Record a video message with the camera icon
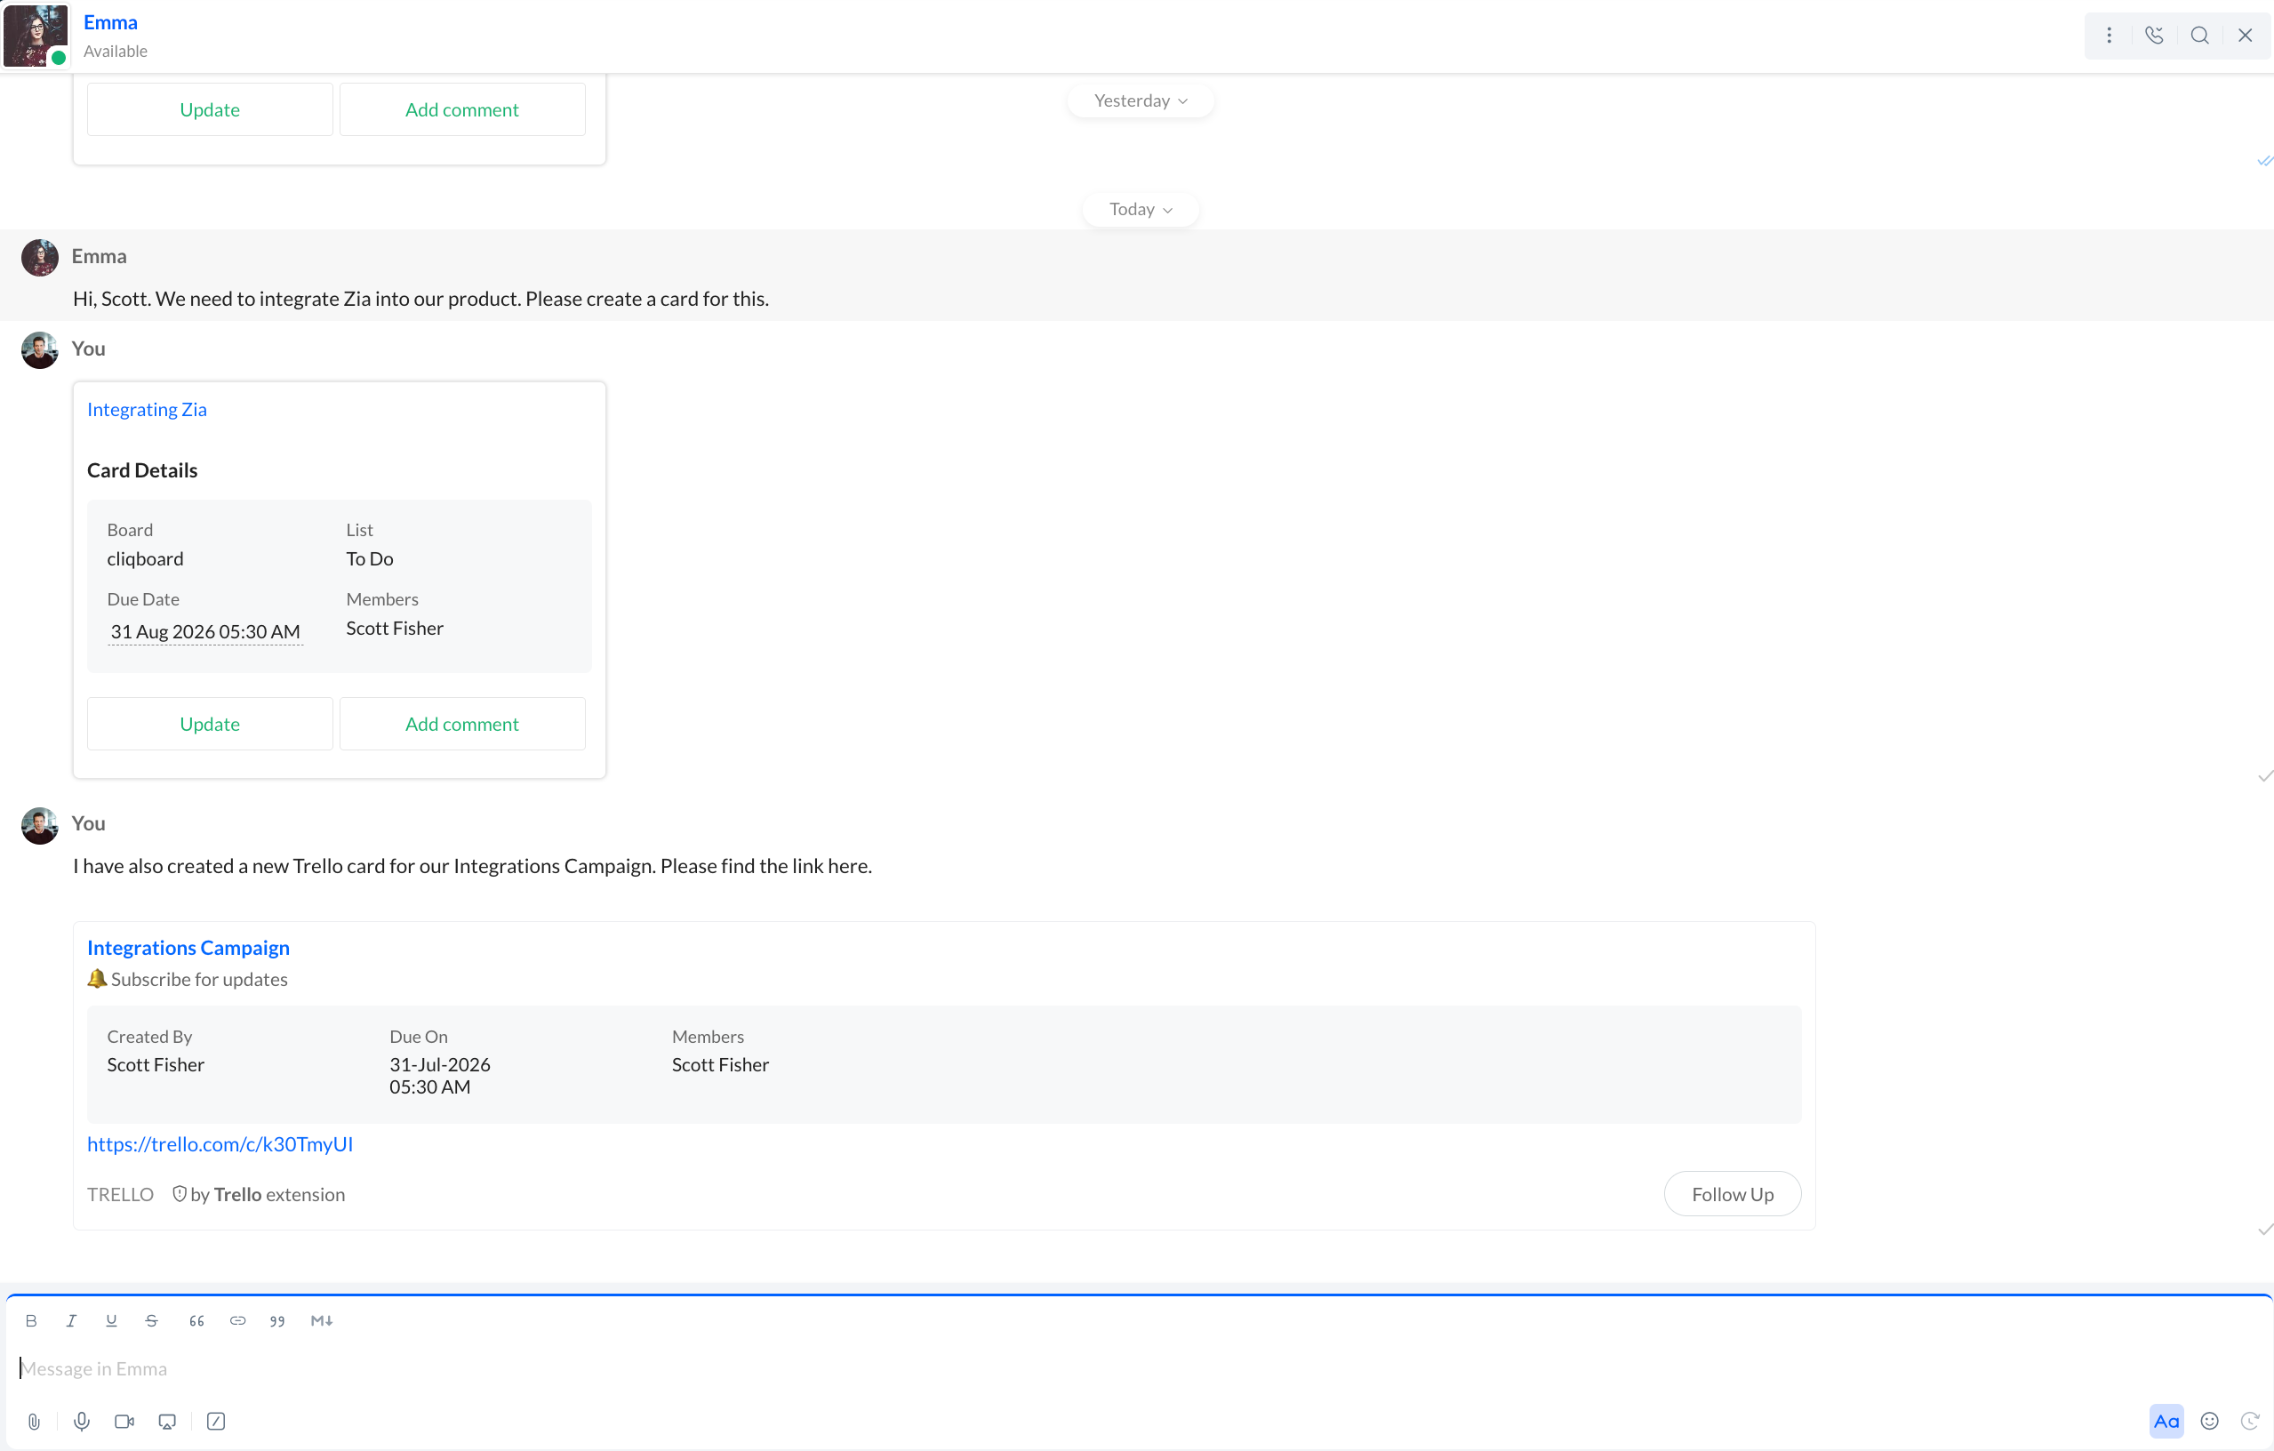The image size is (2274, 1451). [124, 1422]
